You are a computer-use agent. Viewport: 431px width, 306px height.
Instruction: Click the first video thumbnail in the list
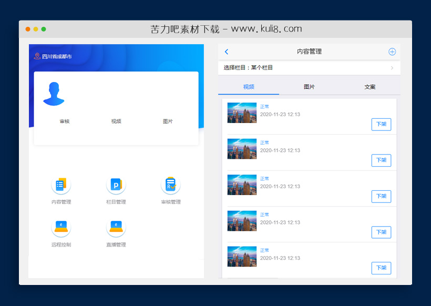(242, 113)
